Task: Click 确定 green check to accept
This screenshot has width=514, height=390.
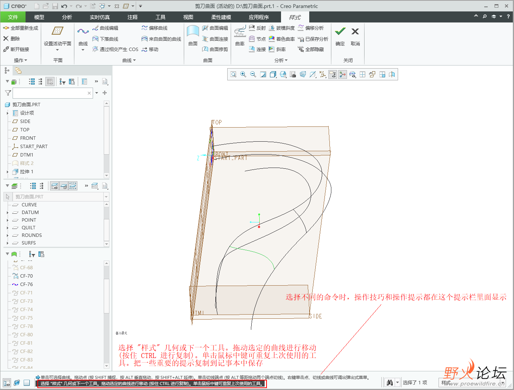Action: (340, 36)
